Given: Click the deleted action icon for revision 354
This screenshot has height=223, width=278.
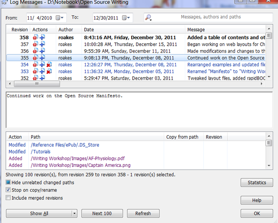Looking at the screenshot, I should coord(49,65).
